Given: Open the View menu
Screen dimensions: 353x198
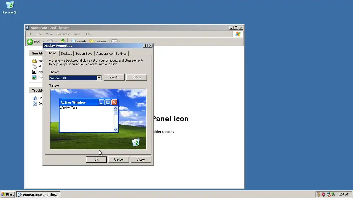Looking at the screenshot, I should click(x=49, y=34).
